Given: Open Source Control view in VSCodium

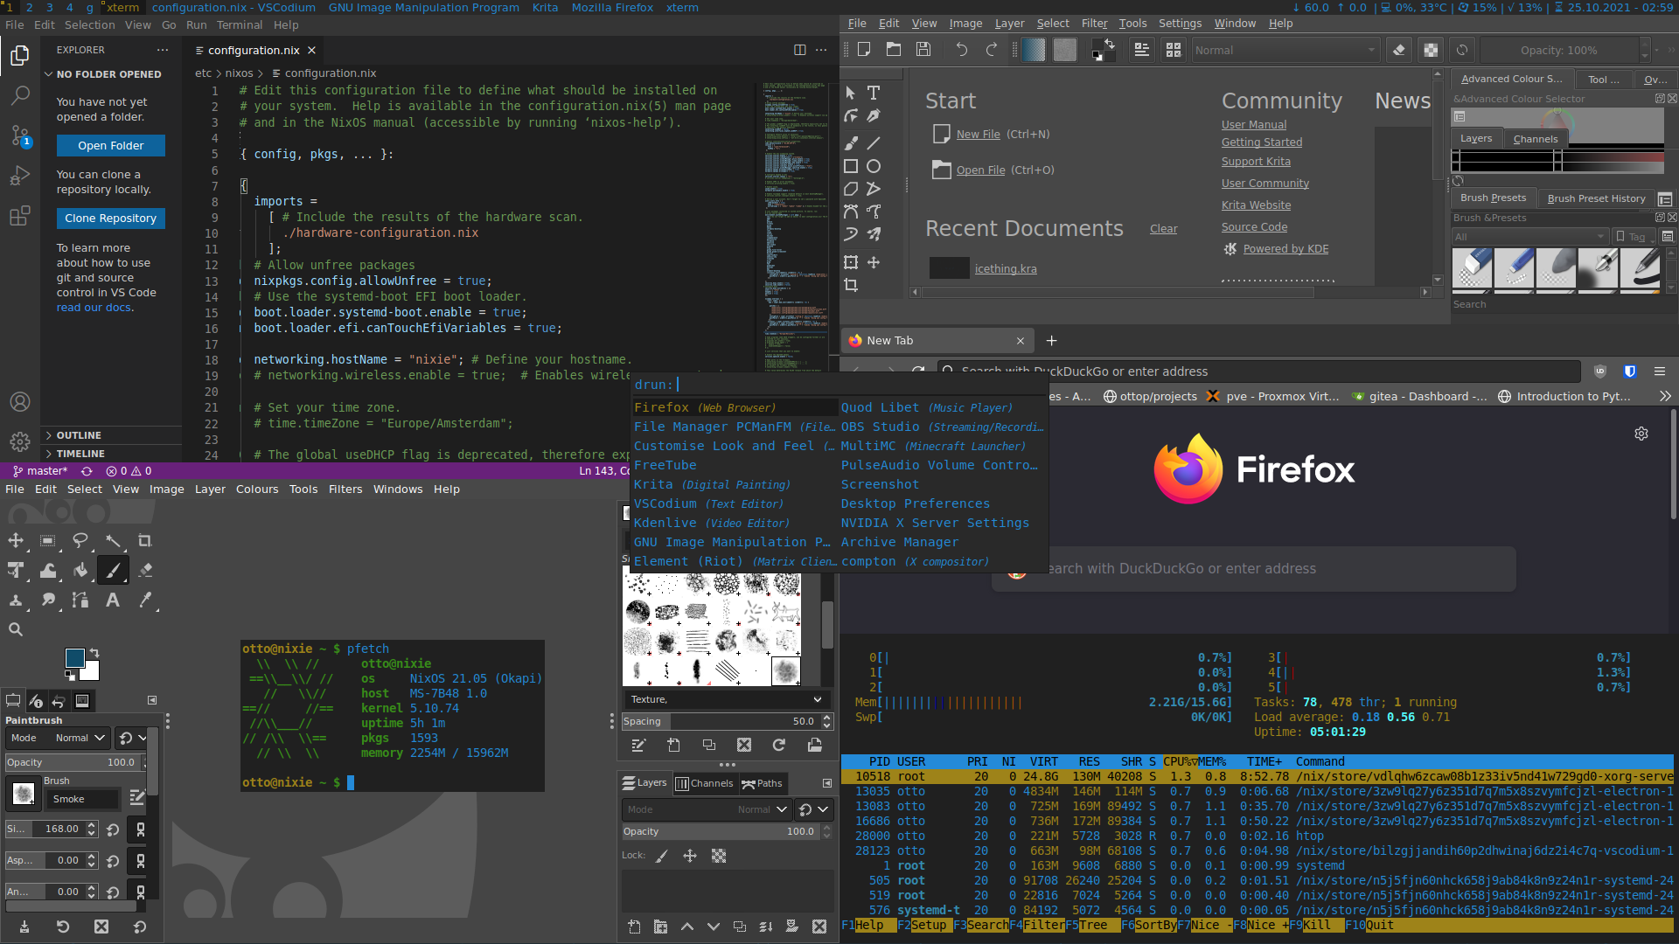Looking at the screenshot, I should coord(20,135).
